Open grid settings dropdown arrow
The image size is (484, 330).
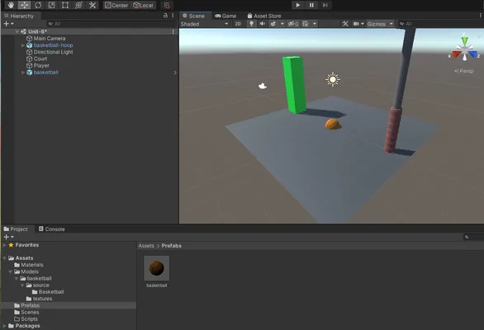tap(314, 24)
